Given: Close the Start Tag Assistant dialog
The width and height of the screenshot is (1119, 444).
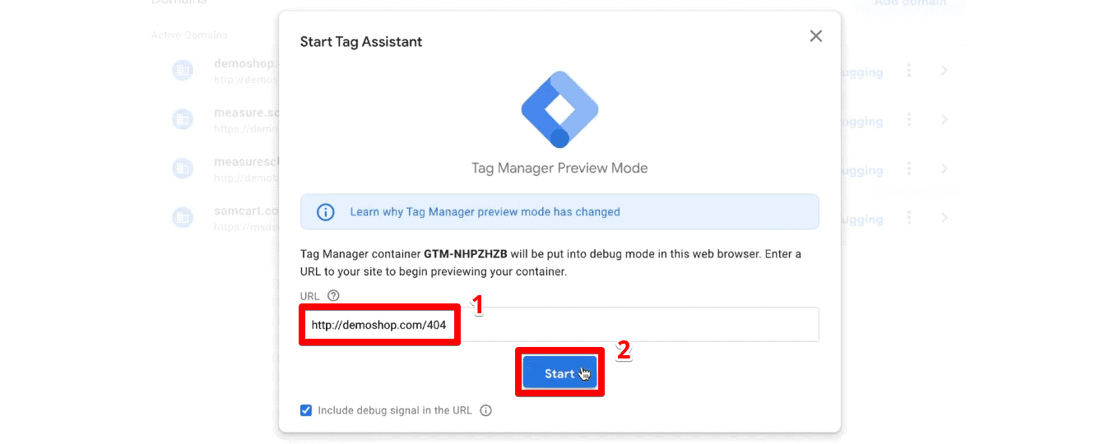Looking at the screenshot, I should (x=815, y=36).
